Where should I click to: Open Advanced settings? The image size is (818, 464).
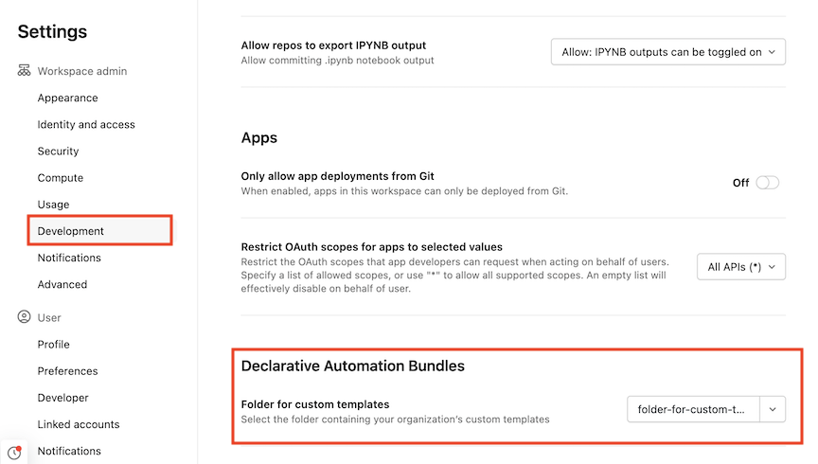[62, 284]
